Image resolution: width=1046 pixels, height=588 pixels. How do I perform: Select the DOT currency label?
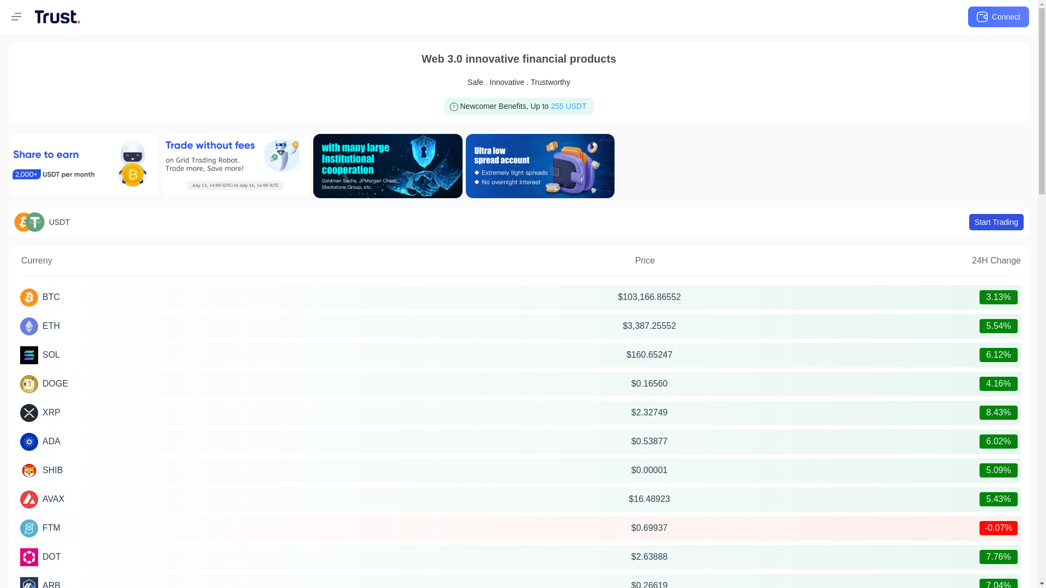point(52,557)
